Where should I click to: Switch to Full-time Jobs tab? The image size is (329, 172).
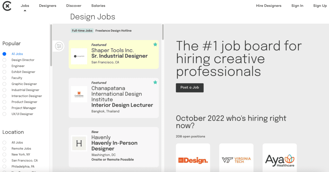(82, 30)
